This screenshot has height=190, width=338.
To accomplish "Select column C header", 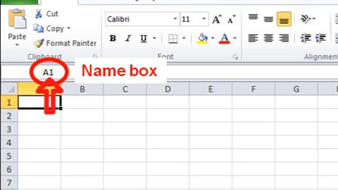I will click(x=125, y=89).
